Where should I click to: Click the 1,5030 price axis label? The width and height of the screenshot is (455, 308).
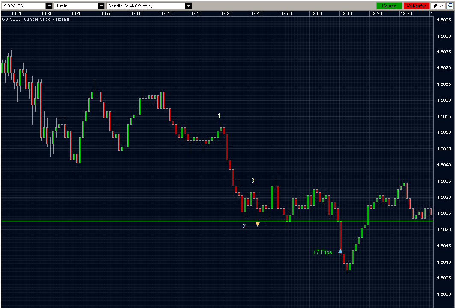[x=444, y=198]
